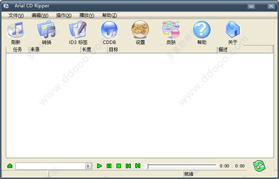The height and width of the screenshot is (179, 279).
Task: Eject the CD with the green eject icon
Action: pyautogui.click(x=10, y=166)
